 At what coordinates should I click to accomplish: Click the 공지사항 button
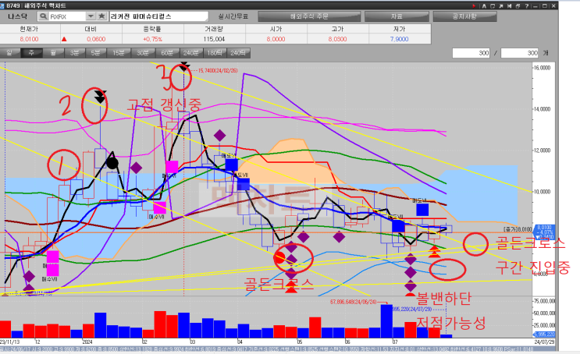tap(464, 16)
